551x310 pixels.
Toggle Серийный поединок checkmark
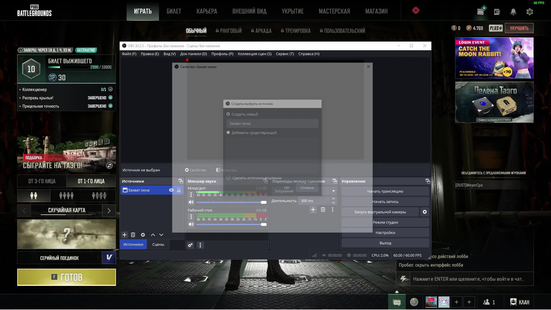(109, 258)
